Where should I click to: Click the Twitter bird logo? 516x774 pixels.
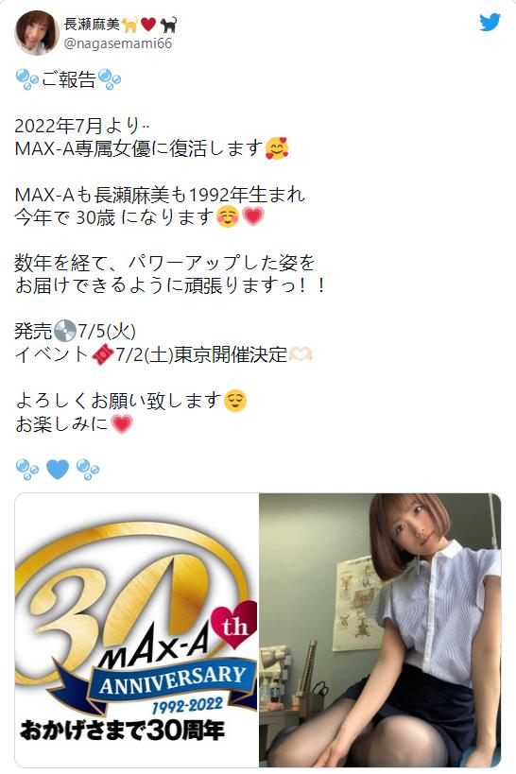pos(490,23)
